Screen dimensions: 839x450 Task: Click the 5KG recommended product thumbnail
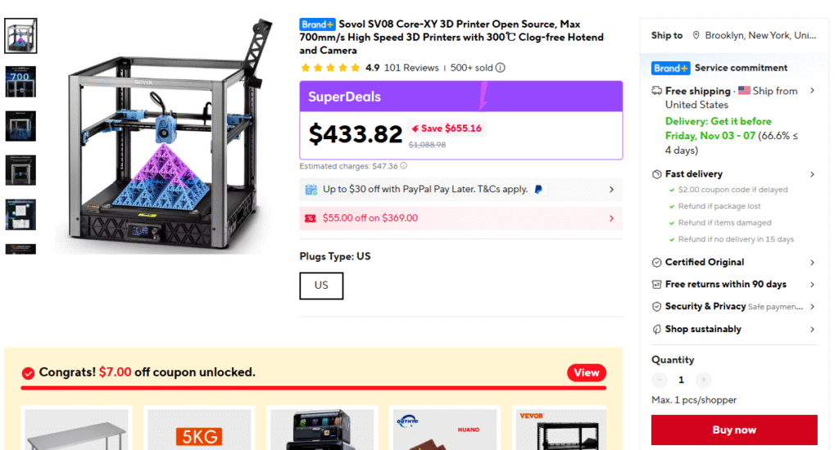pyautogui.click(x=199, y=429)
